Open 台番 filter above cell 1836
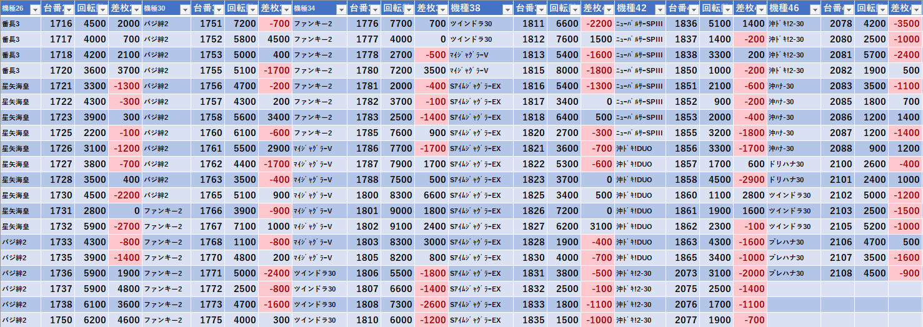Screen dimensions: 923x327 [693, 9]
